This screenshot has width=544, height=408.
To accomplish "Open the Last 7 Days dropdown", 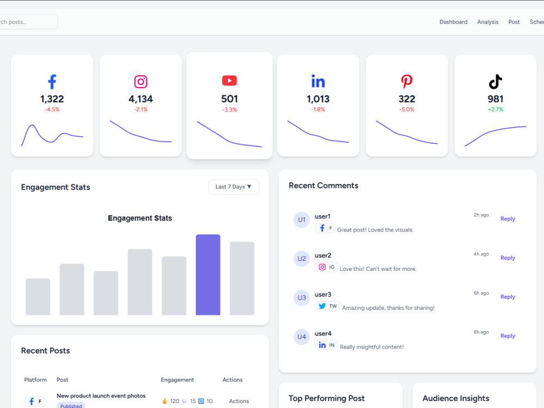I will click(233, 187).
